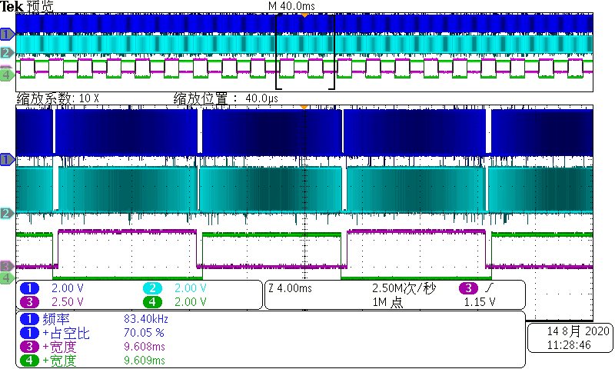Click the +占空比 measurement label
Screen dimensions: 615x369
coord(66,333)
